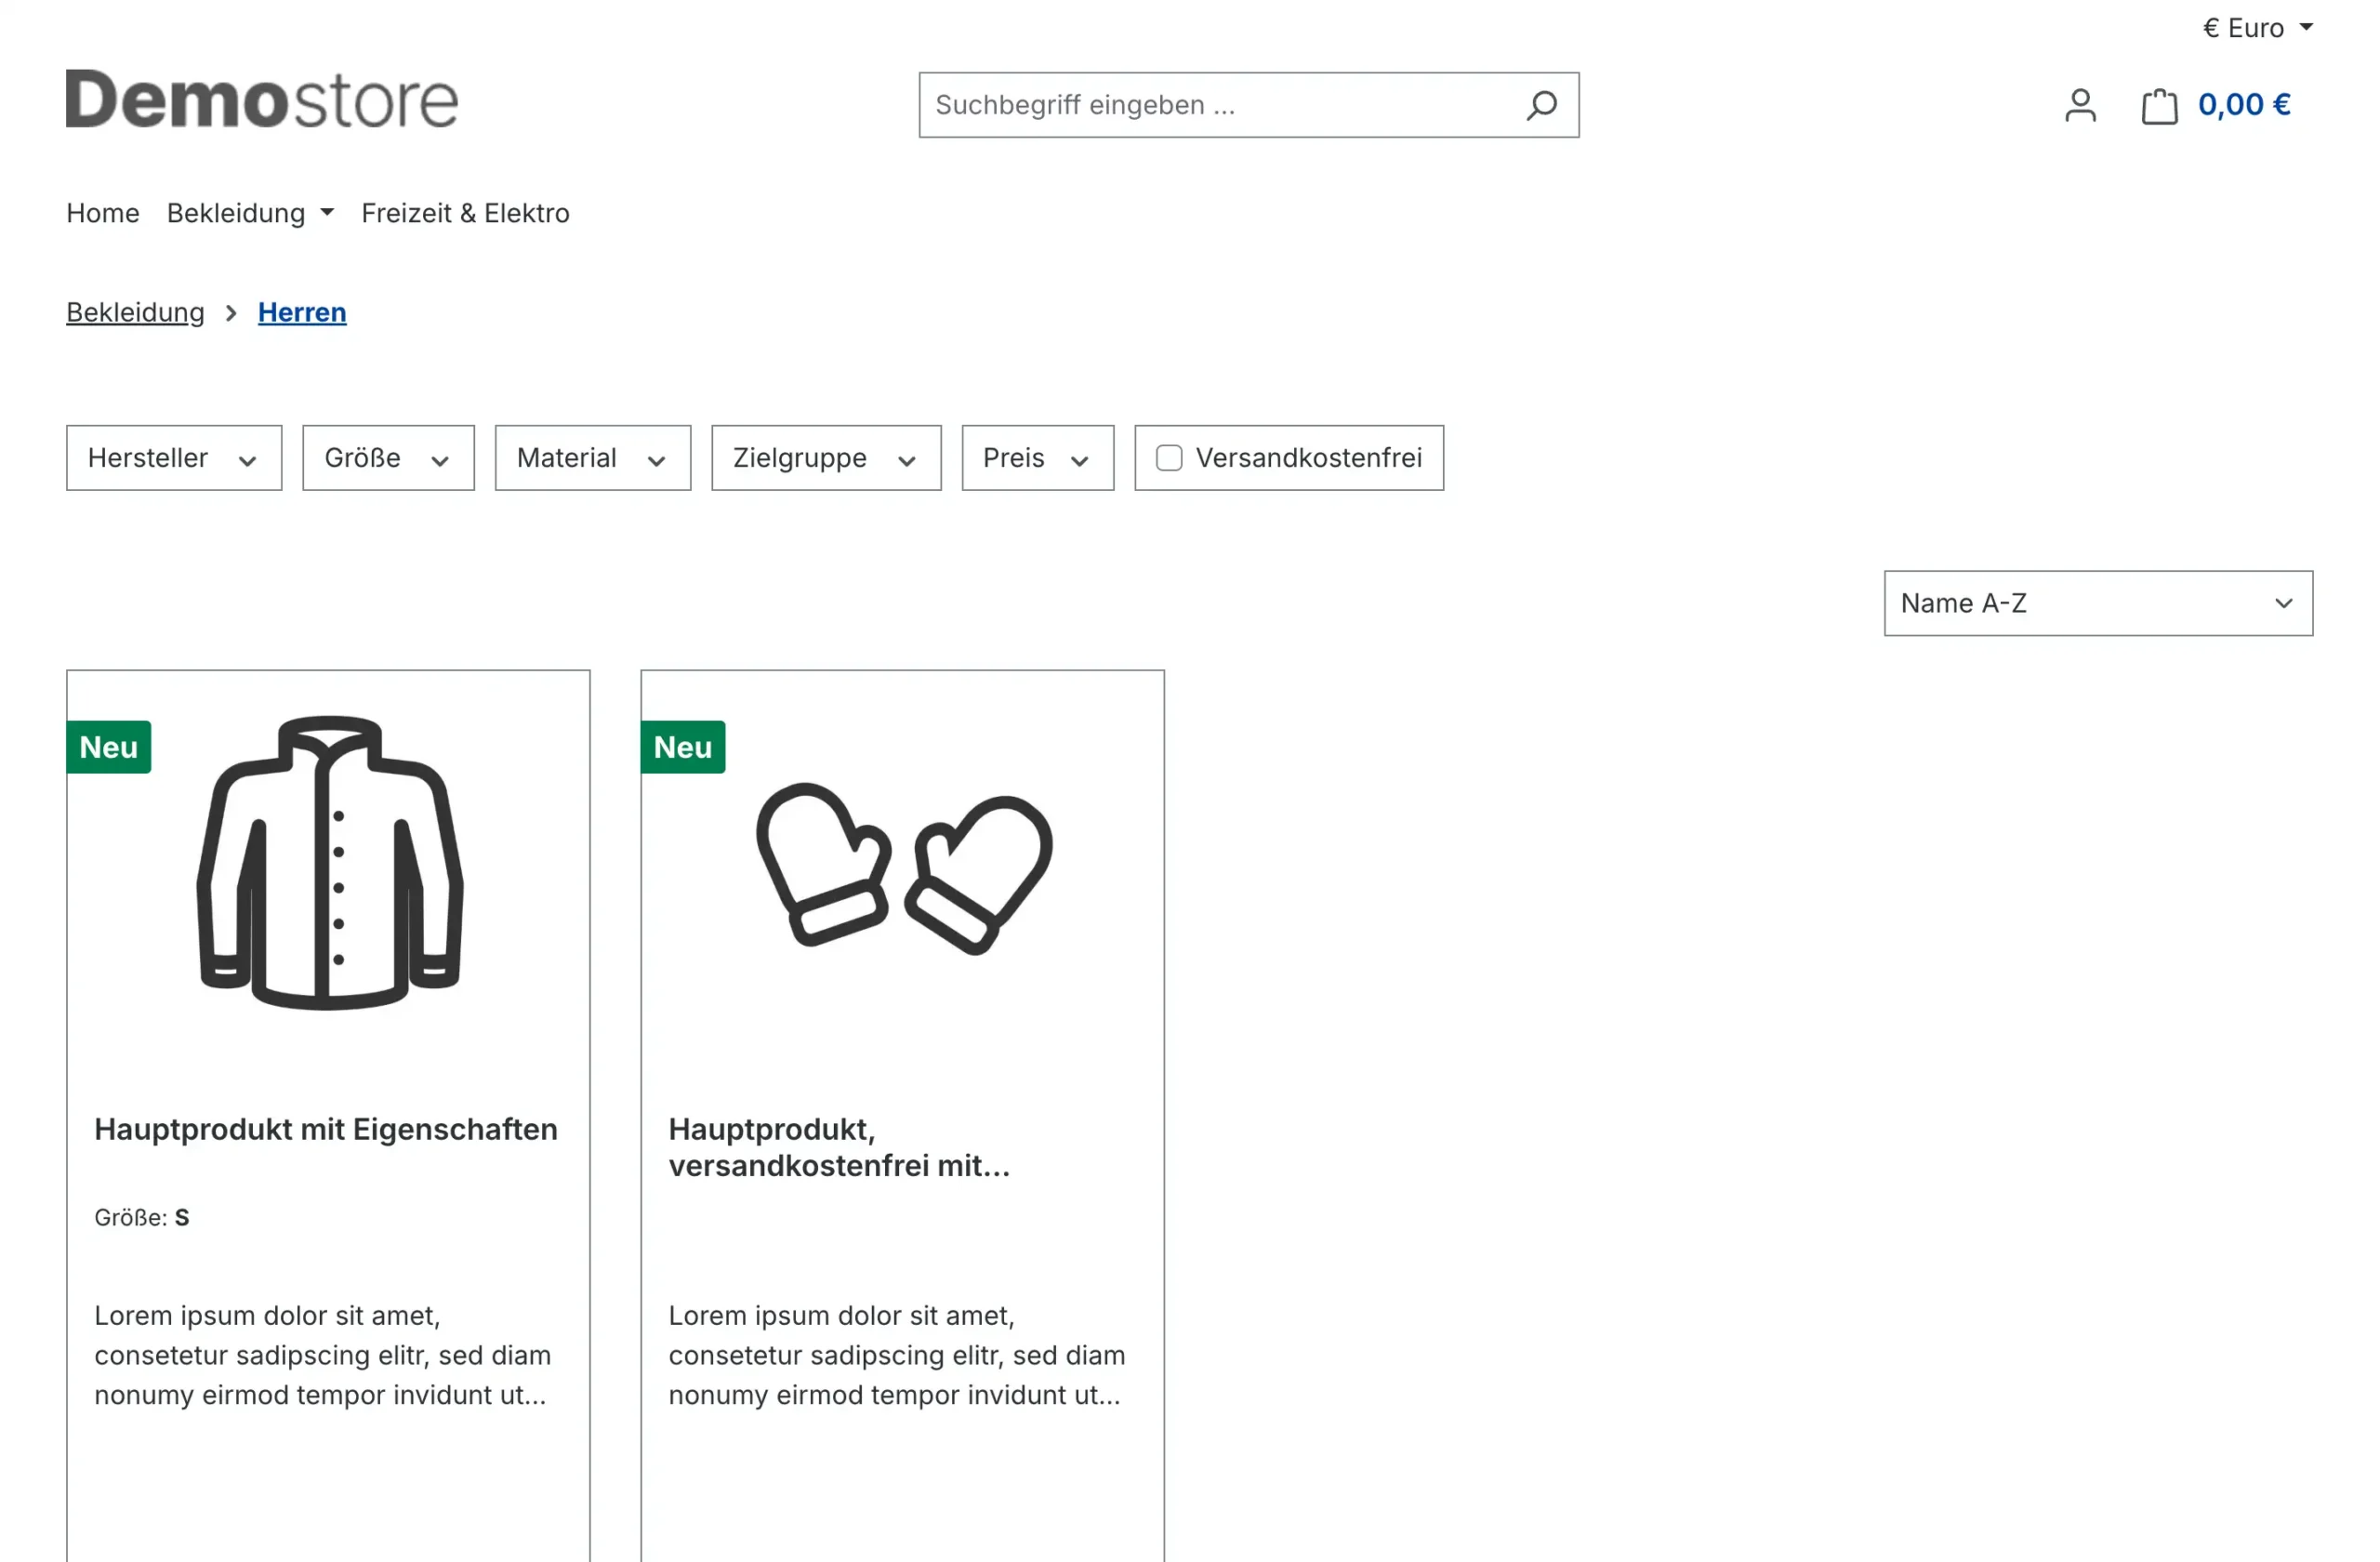Open Hauptprodukt mit Eigenschaften product page
Screen dimensions: 2380x1562
[x=326, y=1128]
